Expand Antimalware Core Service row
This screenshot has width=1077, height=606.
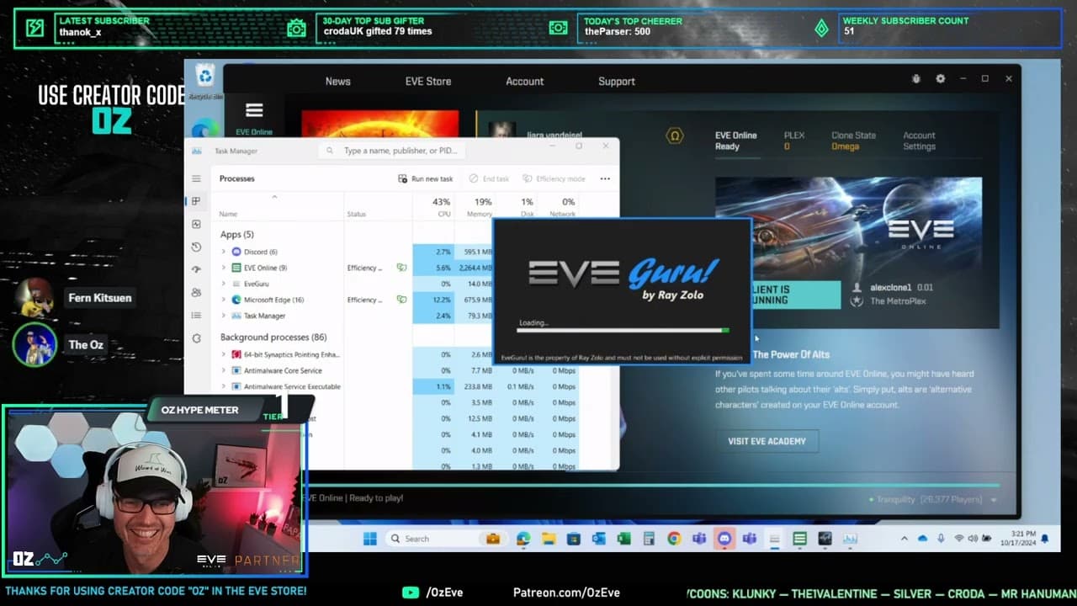click(x=223, y=370)
